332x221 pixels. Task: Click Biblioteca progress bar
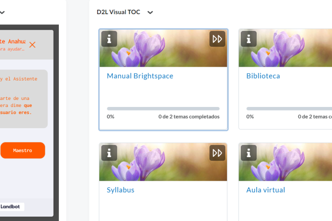289,109
